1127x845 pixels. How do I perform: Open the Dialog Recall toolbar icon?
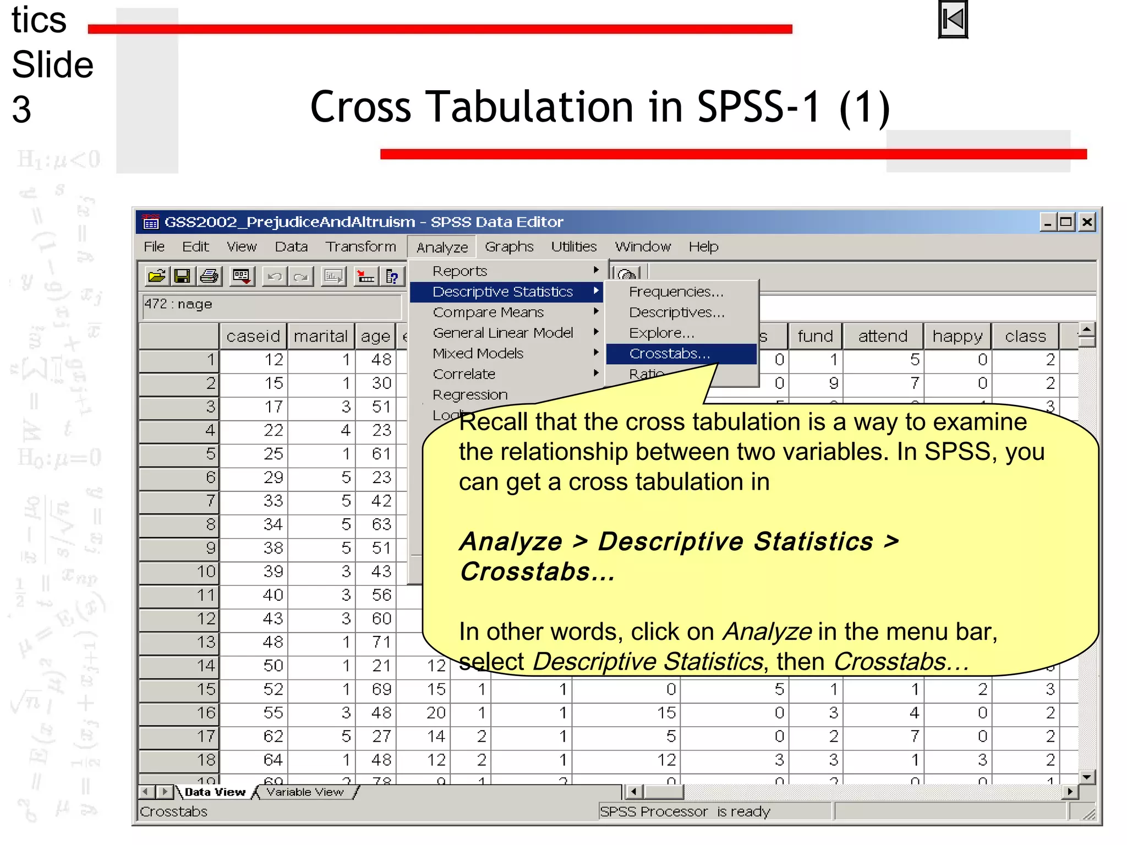(x=242, y=276)
